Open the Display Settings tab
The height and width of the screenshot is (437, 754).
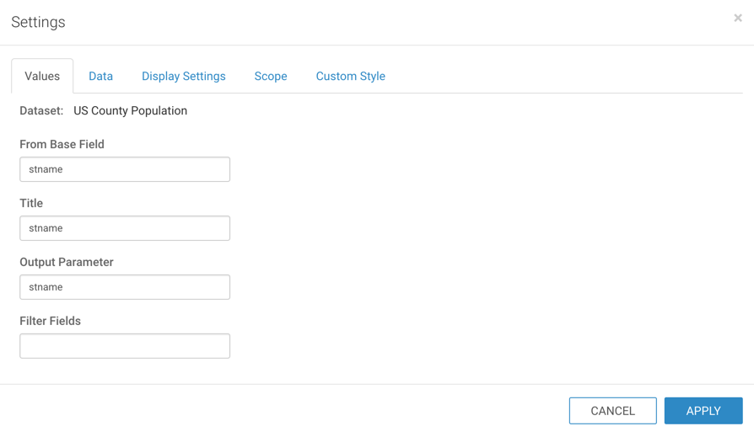[x=183, y=76]
